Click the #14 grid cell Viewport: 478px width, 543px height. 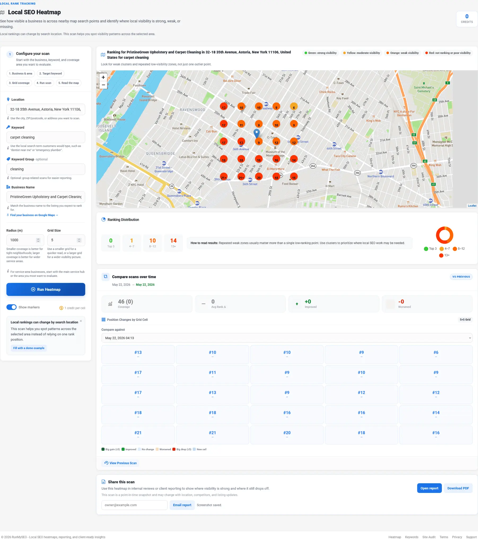(436, 415)
